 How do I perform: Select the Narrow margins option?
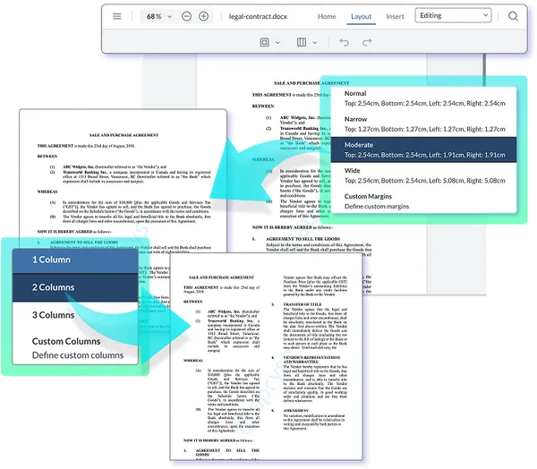(x=423, y=124)
